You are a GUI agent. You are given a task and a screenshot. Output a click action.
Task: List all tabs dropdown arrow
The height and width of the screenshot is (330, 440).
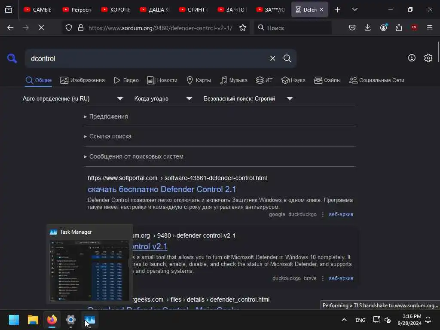point(355,10)
